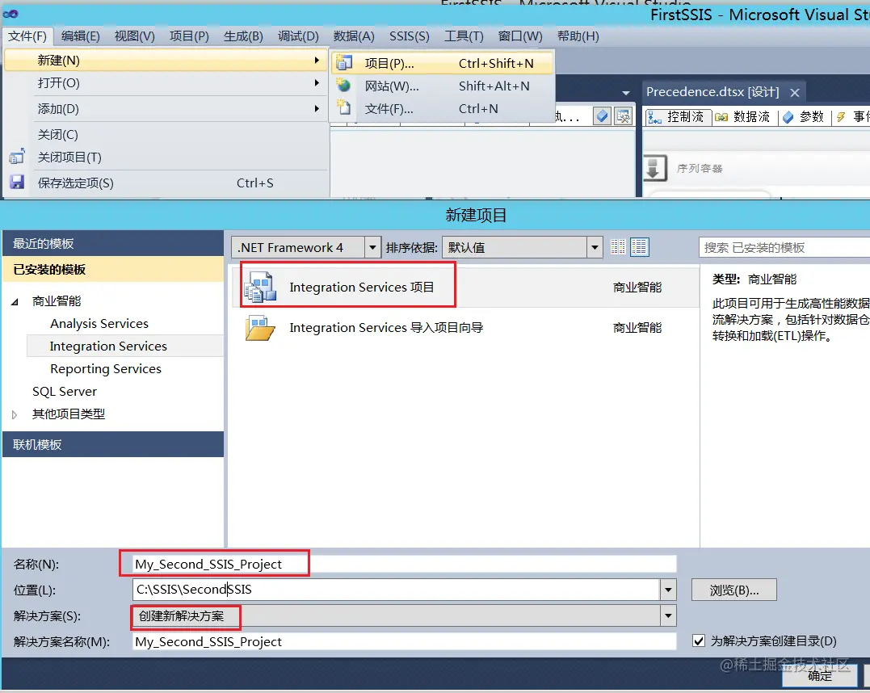The width and height of the screenshot is (870, 693).
Task: Select 最近的模板 section
Action: pos(113,244)
